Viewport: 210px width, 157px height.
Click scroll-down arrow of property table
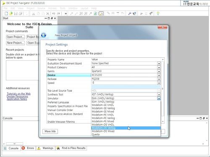[x=163, y=121]
